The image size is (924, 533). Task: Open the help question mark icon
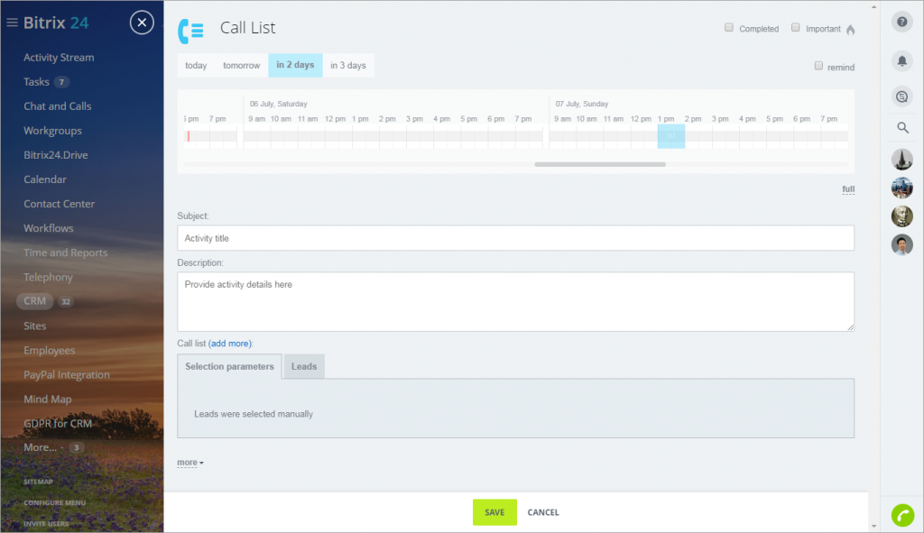pyautogui.click(x=901, y=23)
